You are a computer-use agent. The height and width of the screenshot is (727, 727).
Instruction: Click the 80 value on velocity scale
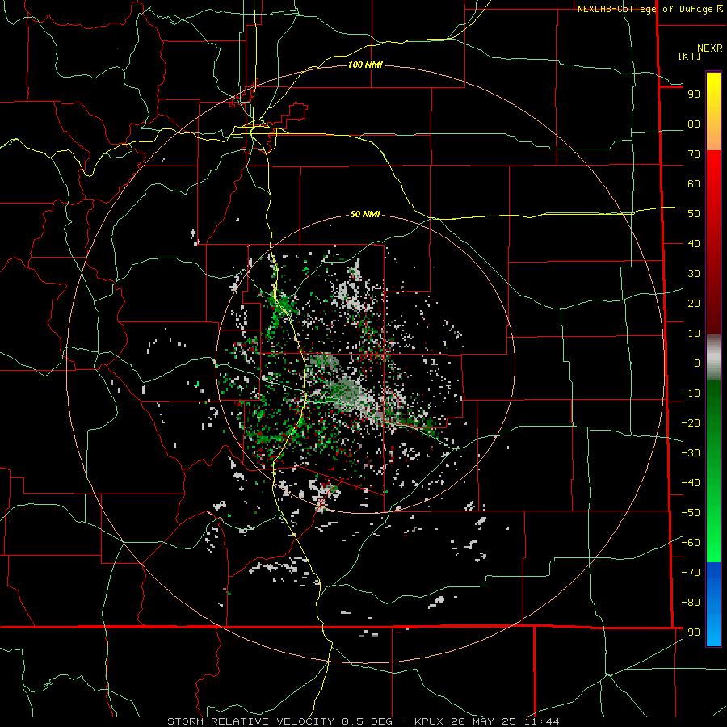tap(694, 124)
